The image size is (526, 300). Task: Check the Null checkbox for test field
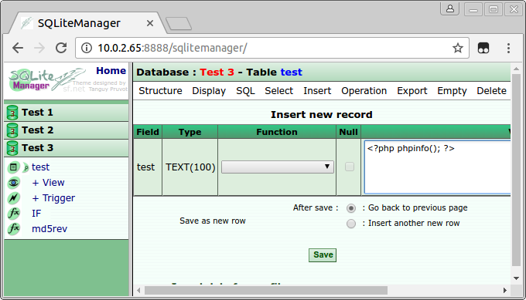[x=349, y=167]
